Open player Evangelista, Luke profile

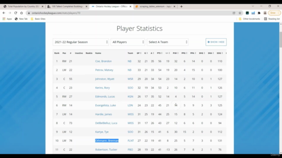tap(105, 105)
